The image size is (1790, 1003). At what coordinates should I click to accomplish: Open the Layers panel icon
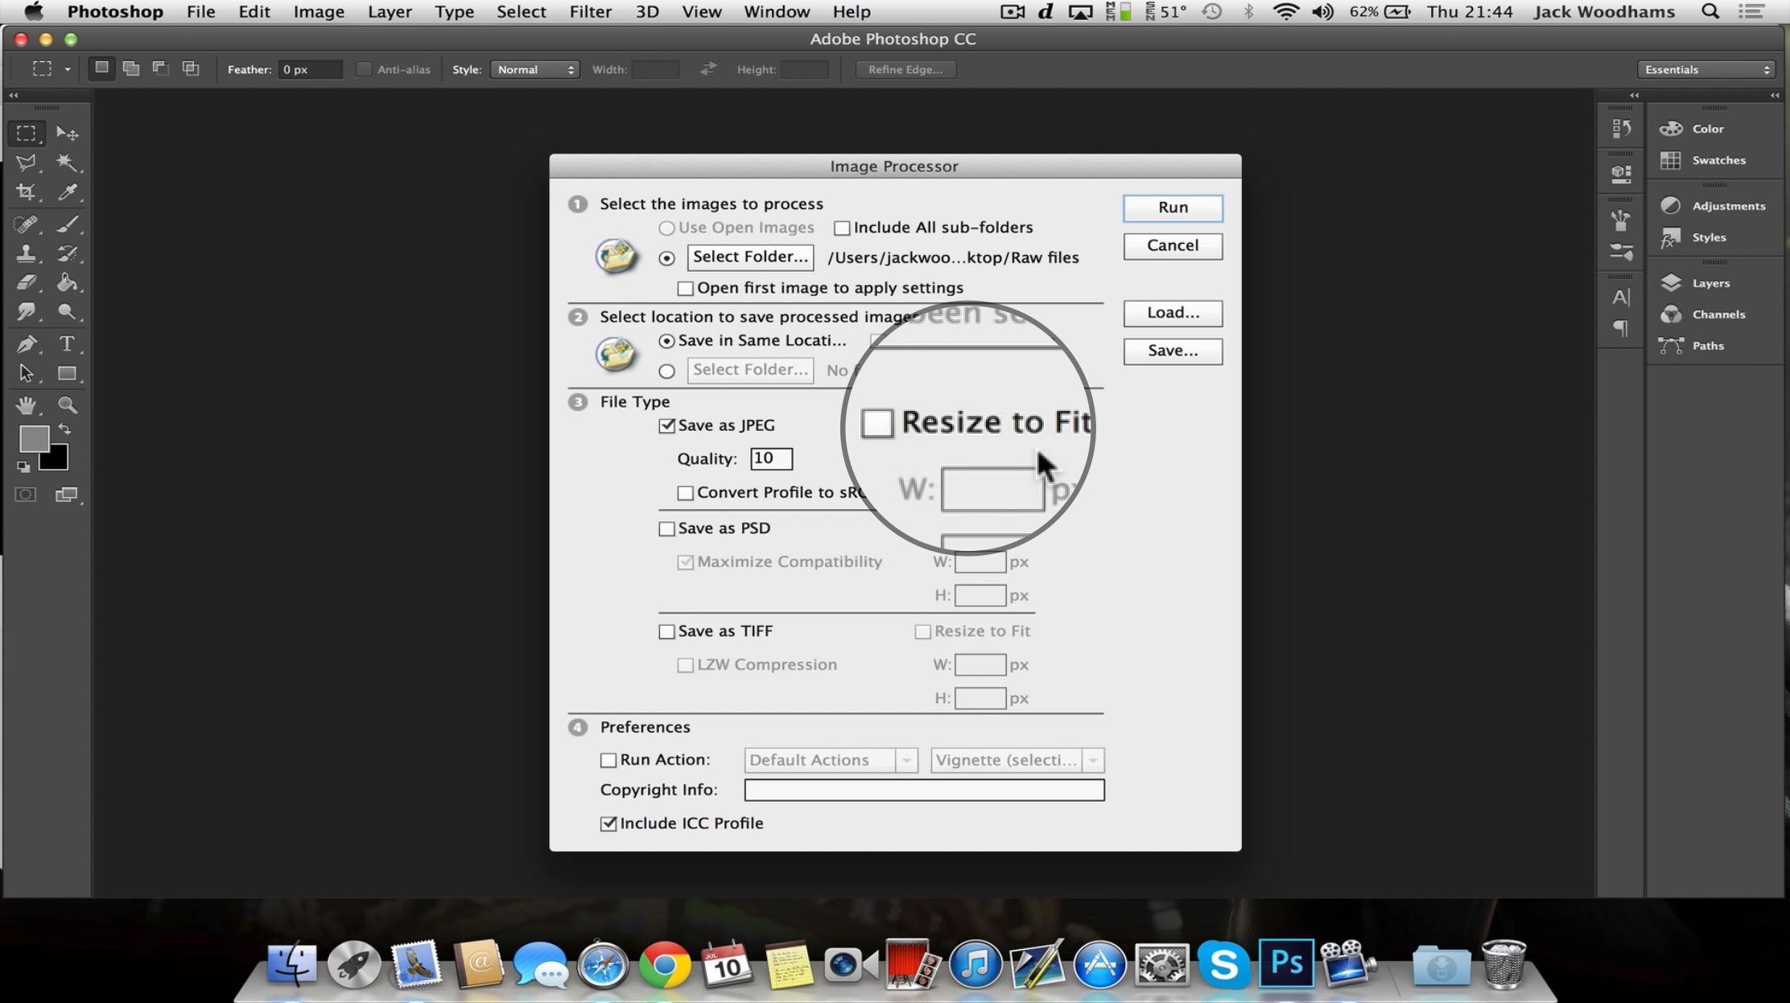pyautogui.click(x=1669, y=282)
